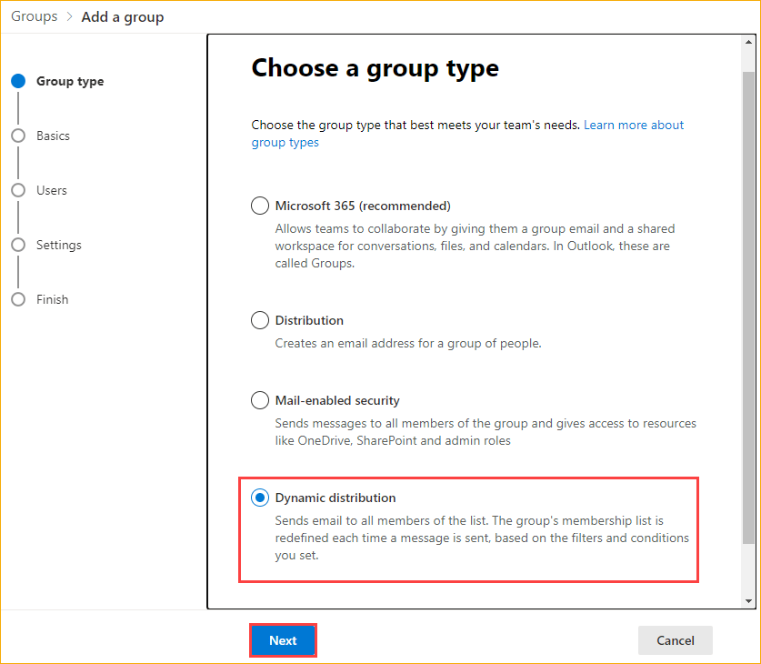Click the scrollbar up arrow
Viewport: 761px width, 664px height.
[x=748, y=41]
